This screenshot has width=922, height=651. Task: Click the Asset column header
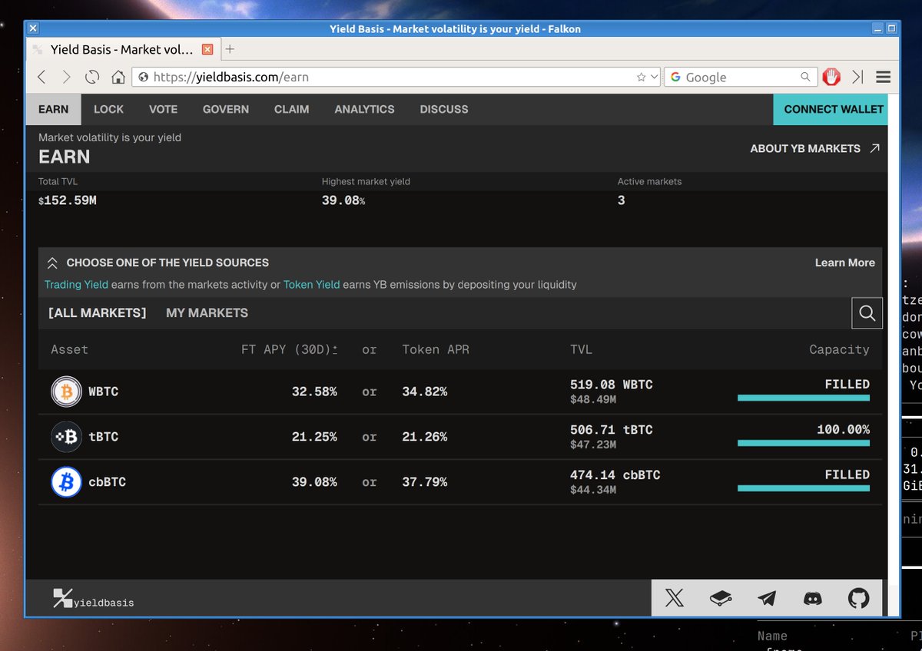click(x=69, y=349)
